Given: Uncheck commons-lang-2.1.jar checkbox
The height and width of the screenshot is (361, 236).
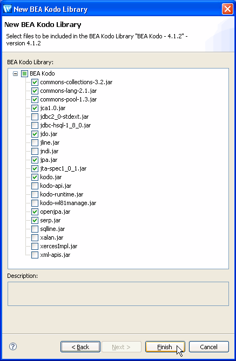Looking at the screenshot, I should pyautogui.click(x=35, y=91).
